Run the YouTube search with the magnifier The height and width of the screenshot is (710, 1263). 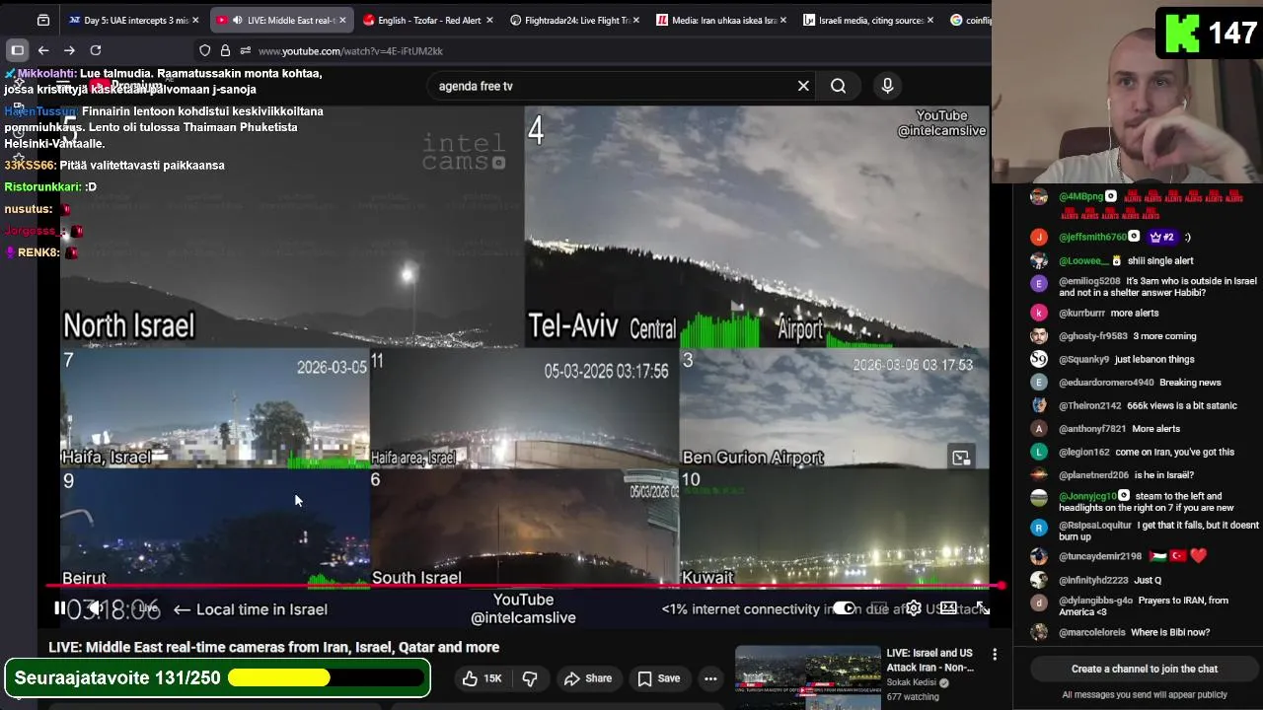coord(838,86)
